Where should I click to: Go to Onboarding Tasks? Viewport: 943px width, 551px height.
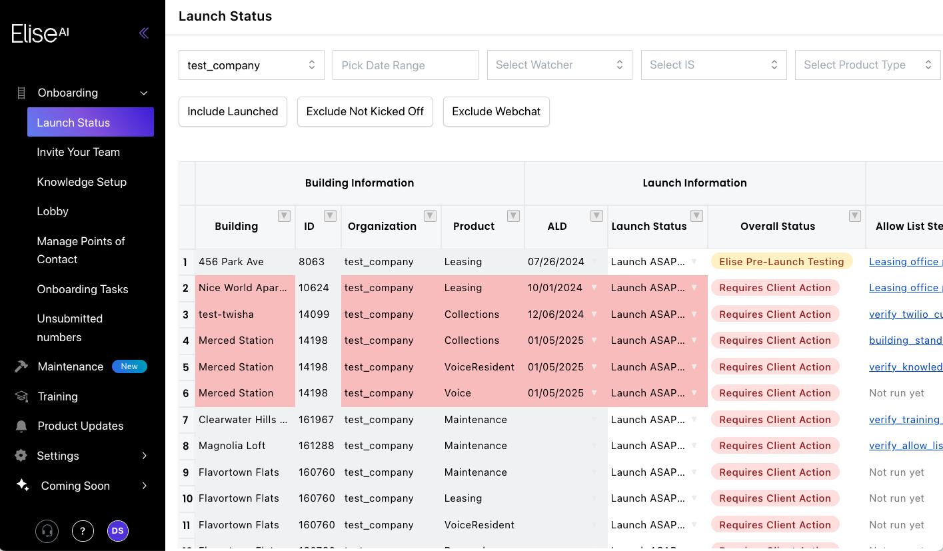[83, 289]
